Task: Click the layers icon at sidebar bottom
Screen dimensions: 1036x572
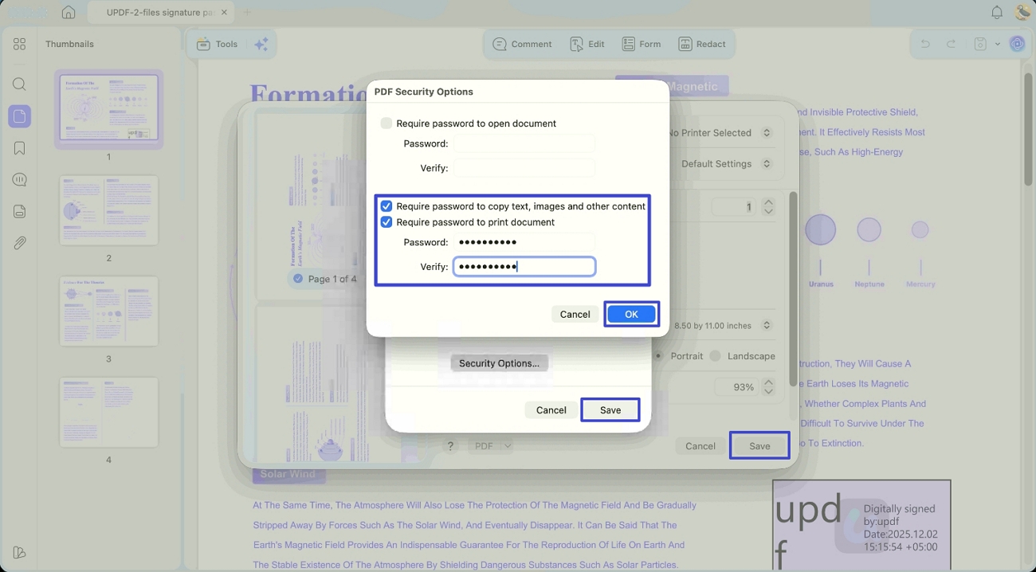Action: [20, 553]
